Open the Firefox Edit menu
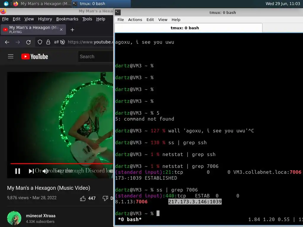 pos(17,19)
